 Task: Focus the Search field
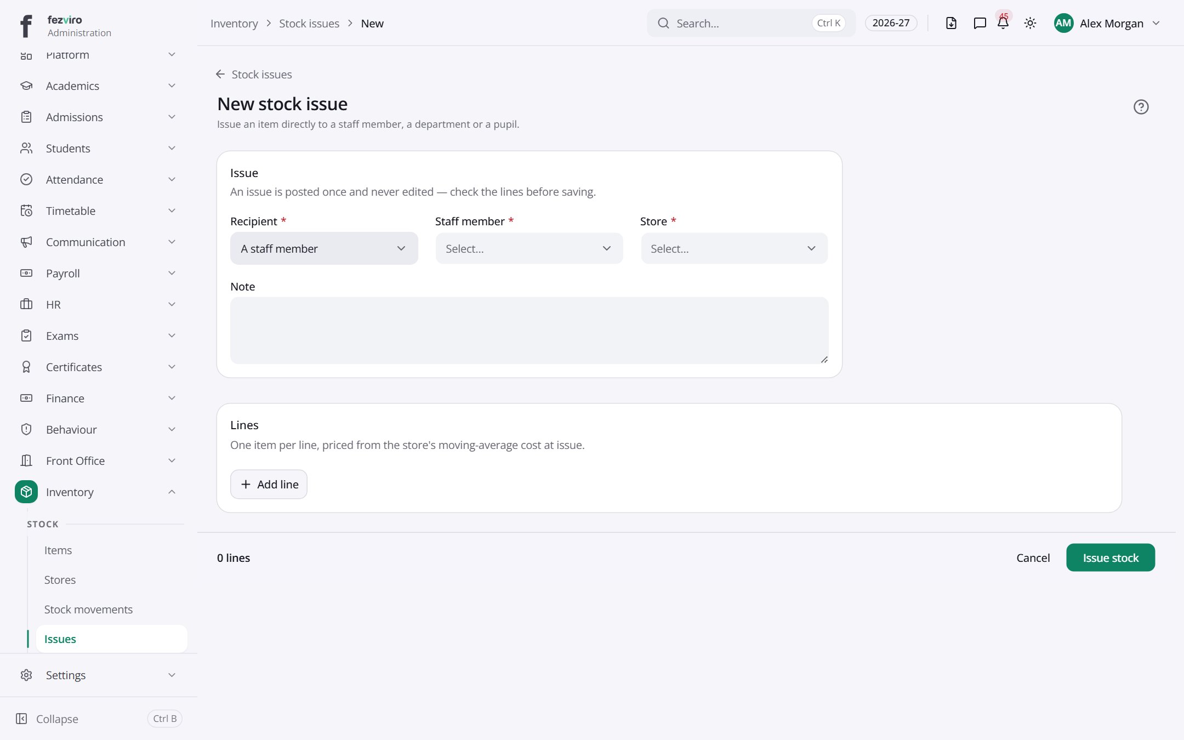(x=750, y=23)
